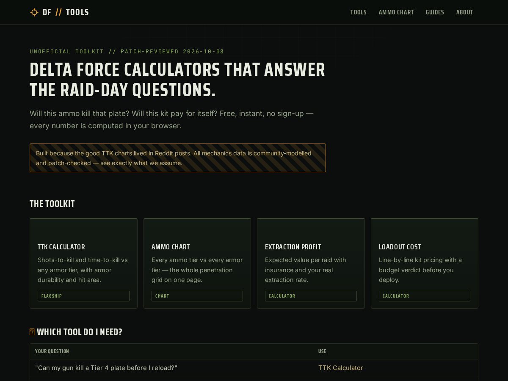508x381 pixels.
Task: Click the 'Can my gun kill a Tier 4 plate' row
Action: tap(254, 368)
